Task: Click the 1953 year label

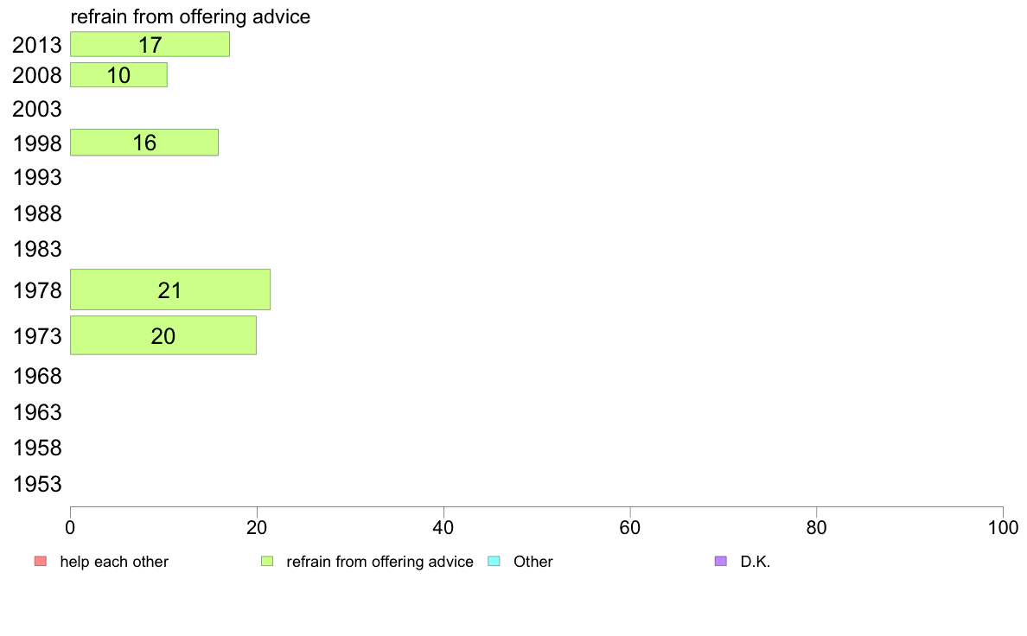Action: tap(36, 484)
